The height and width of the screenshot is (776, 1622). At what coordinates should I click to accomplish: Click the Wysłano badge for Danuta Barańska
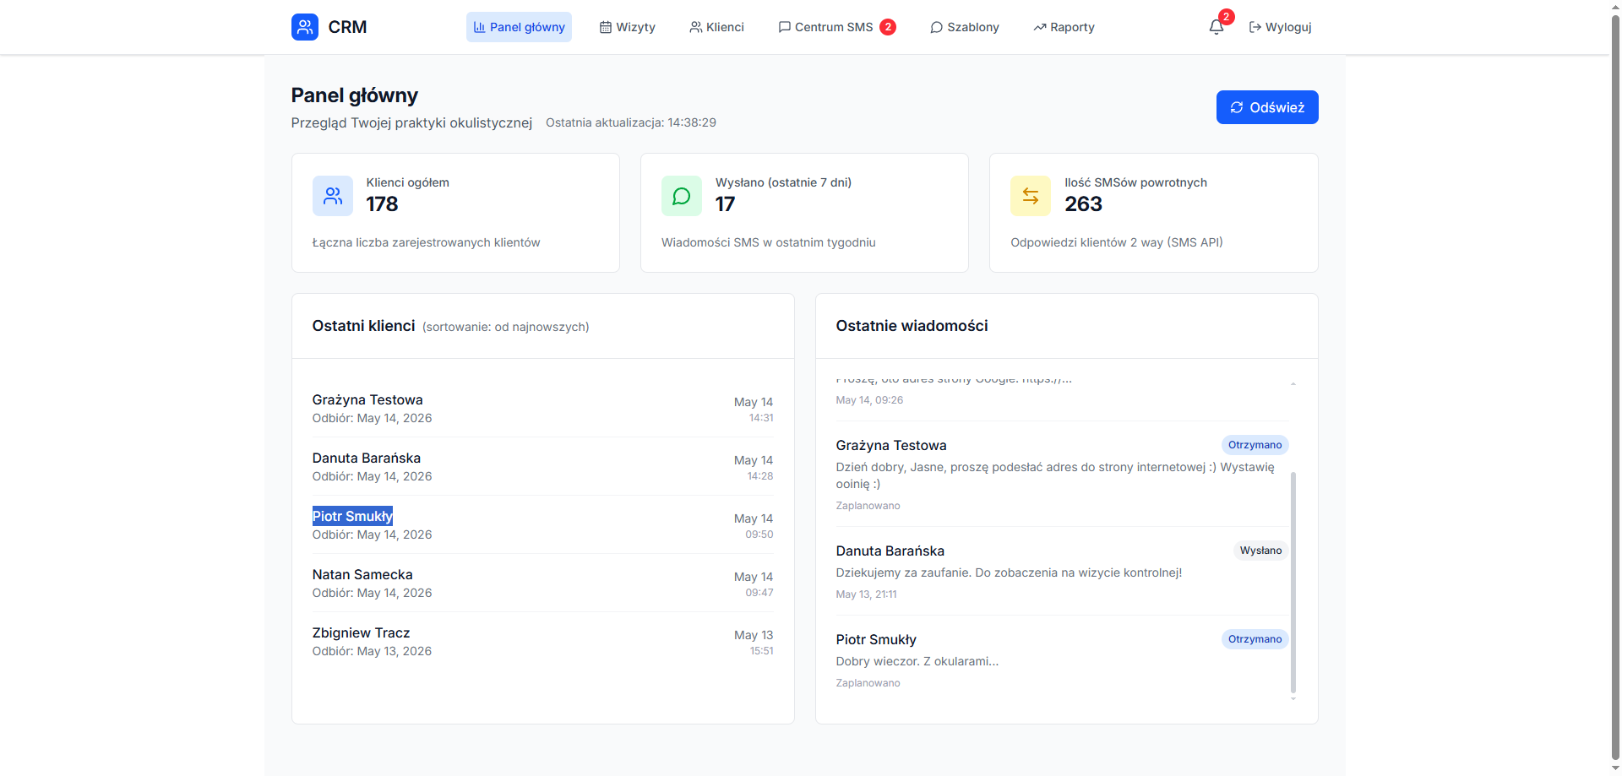pyautogui.click(x=1260, y=551)
